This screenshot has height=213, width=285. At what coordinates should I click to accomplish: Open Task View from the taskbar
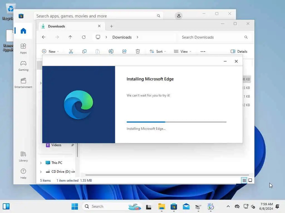[x=149, y=206]
